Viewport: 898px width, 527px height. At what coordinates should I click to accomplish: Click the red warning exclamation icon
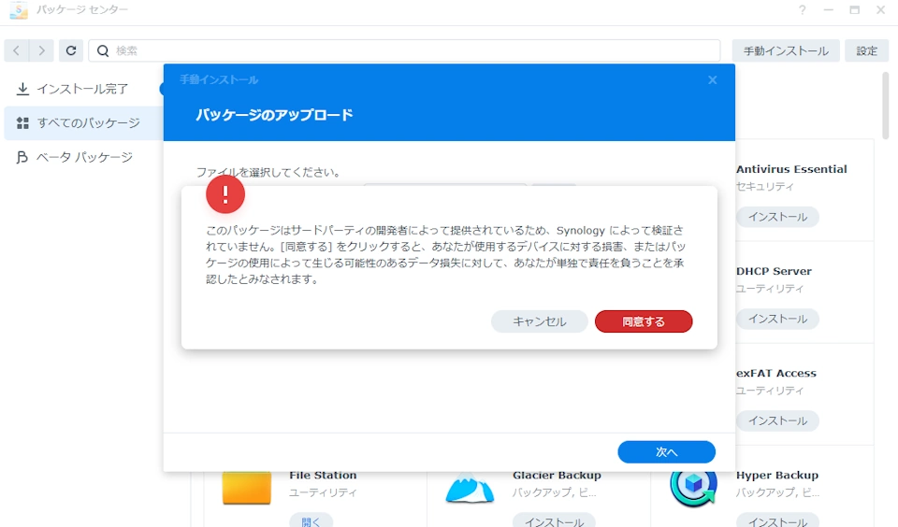pyautogui.click(x=225, y=194)
